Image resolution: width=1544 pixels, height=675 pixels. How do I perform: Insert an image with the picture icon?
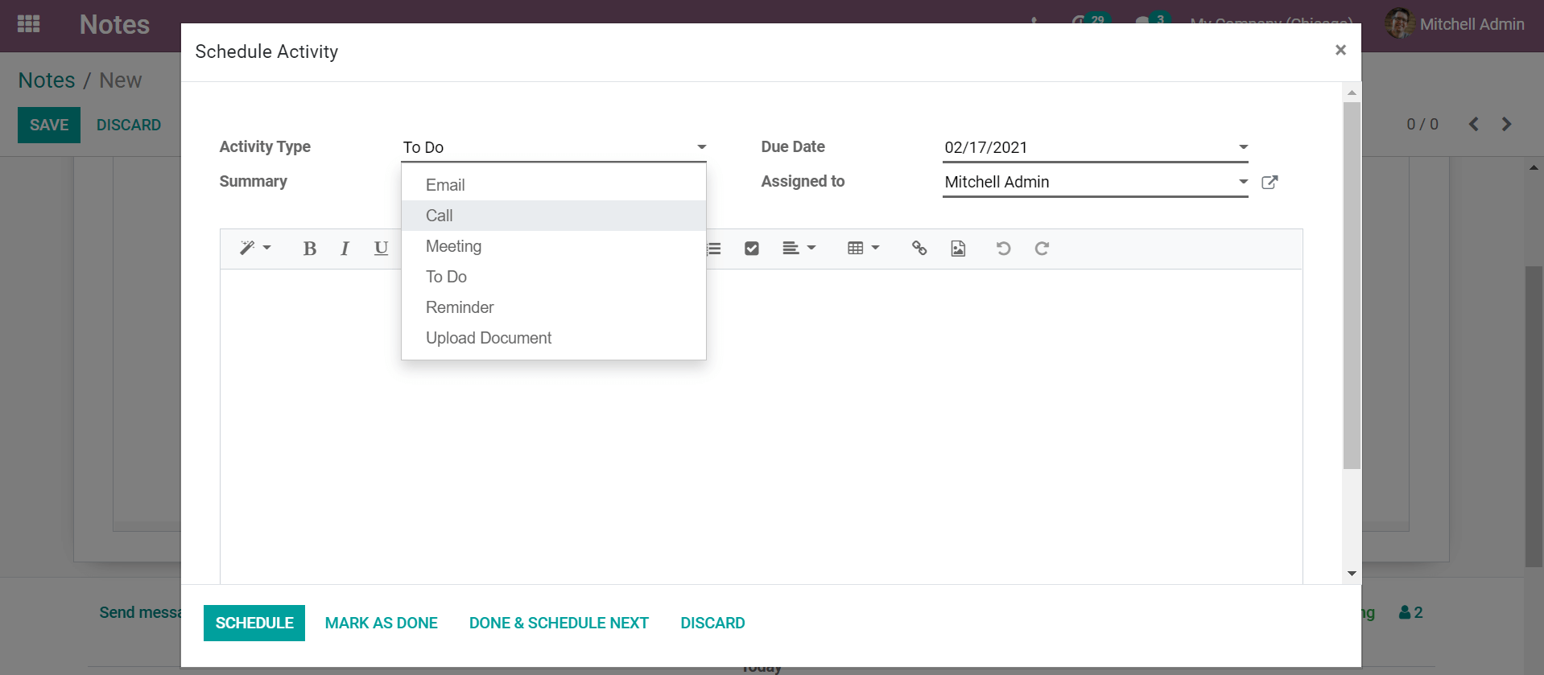point(958,249)
